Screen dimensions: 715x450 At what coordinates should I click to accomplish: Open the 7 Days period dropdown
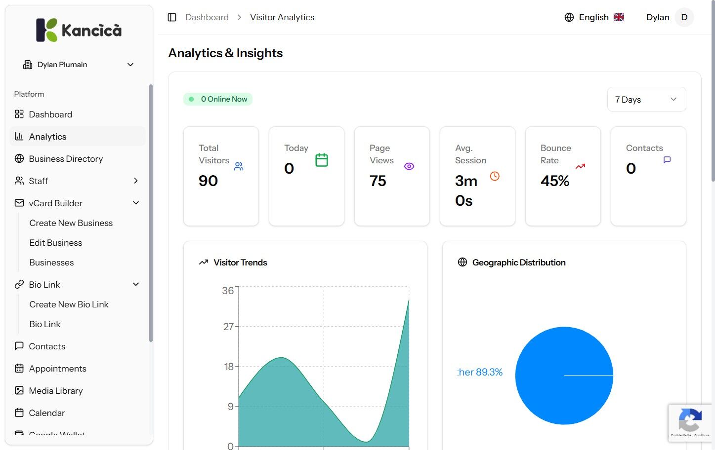[x=646, y=99]
